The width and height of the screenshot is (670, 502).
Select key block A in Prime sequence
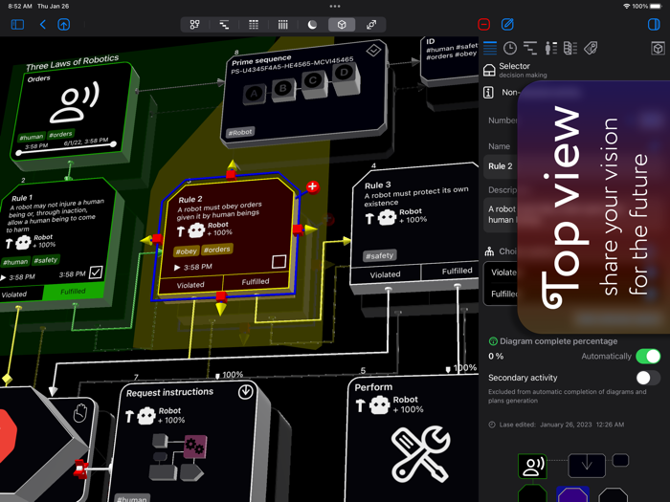[255, 94]
